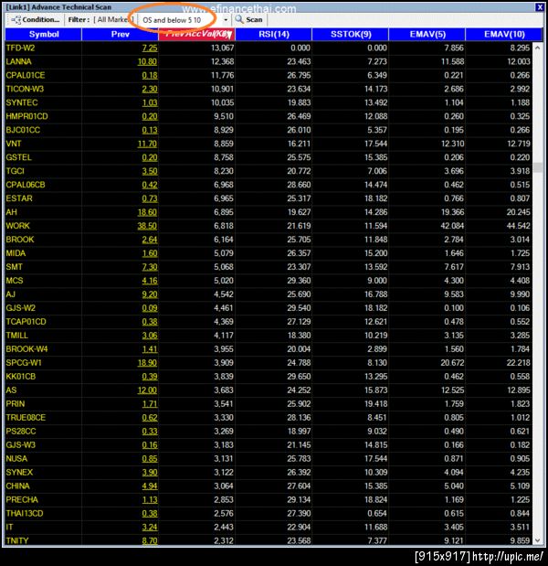548x566 pixels.
Task: Sort by the PrevAccVal(K฿) column header
Action: [197, 35]
